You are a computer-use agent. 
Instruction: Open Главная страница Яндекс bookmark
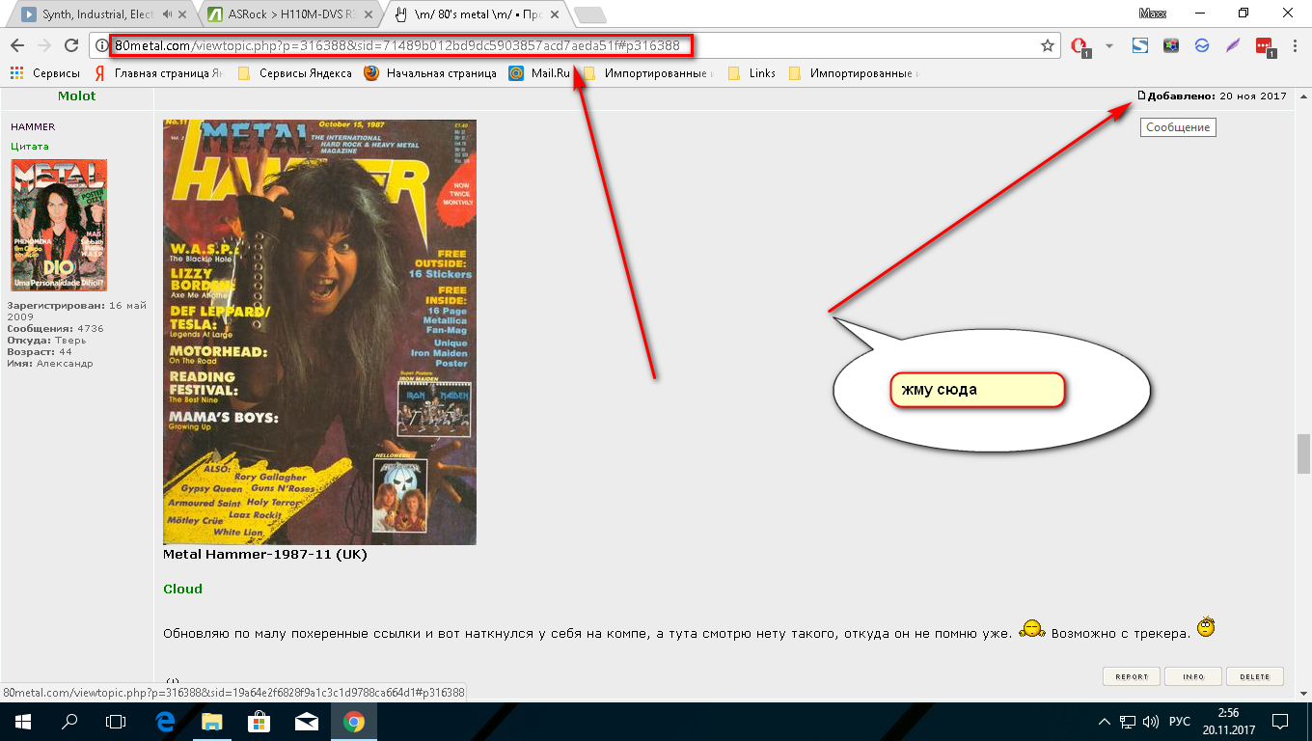coord(159,73)
